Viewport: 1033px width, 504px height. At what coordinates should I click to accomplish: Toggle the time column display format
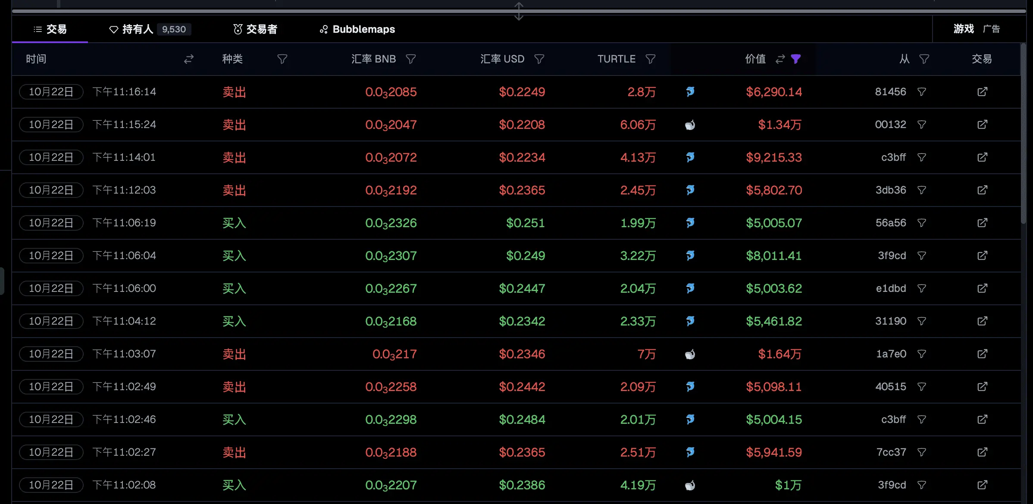(x=189, y=59)
